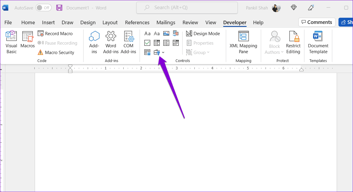Toggle the AutoSave switch
This screenshot has height=192, width=353.
click(x=44, y=8)
